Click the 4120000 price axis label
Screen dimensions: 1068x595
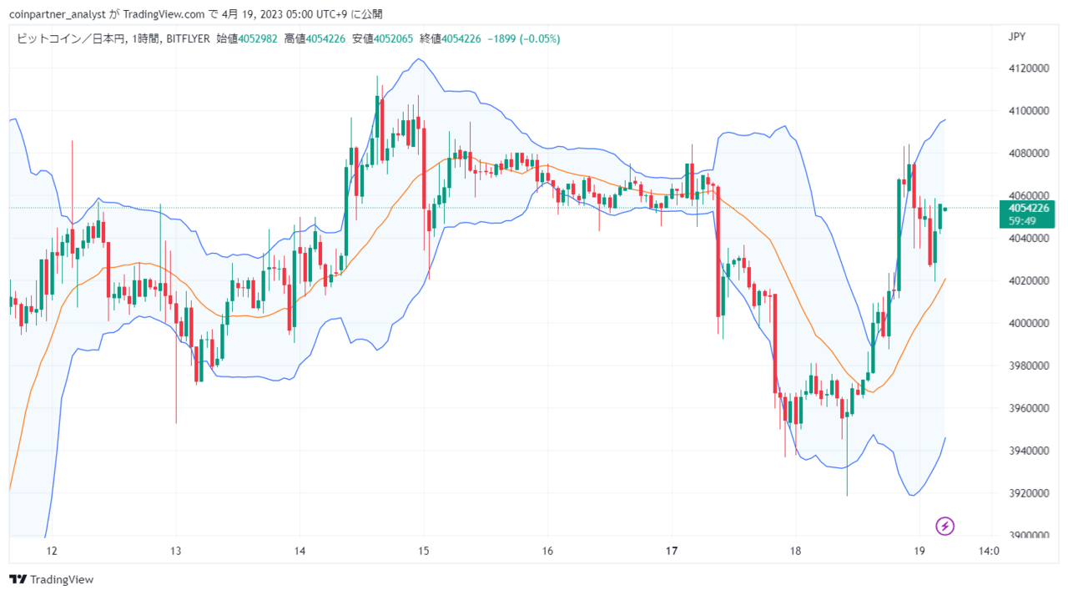pyautogui.click(x=1028, y=68)
